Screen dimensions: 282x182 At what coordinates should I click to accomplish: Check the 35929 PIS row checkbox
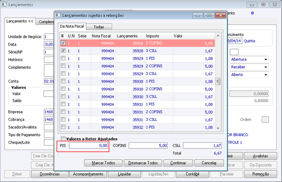point(63,58)
